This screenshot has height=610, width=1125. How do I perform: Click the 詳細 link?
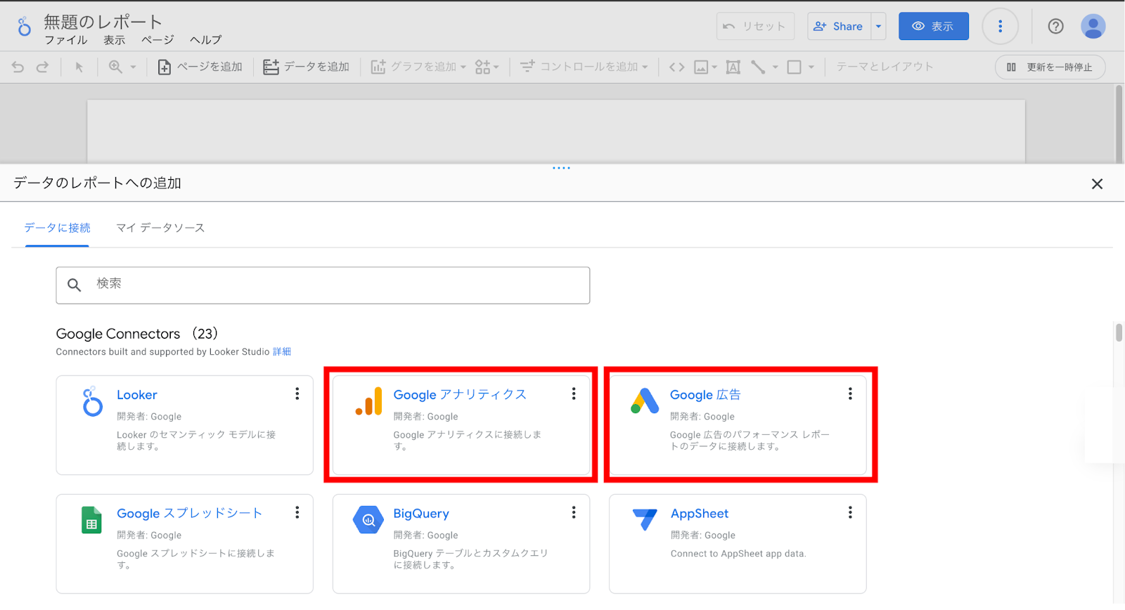click(x=282, y=351)
